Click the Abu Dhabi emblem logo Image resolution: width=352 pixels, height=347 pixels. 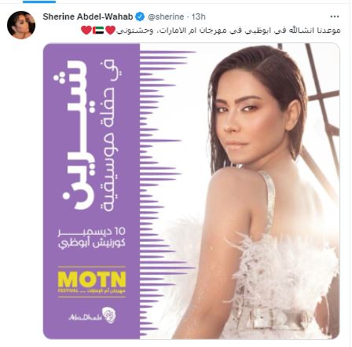point(92,316)
